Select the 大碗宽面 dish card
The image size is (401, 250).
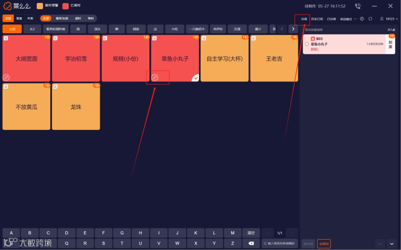26,59
